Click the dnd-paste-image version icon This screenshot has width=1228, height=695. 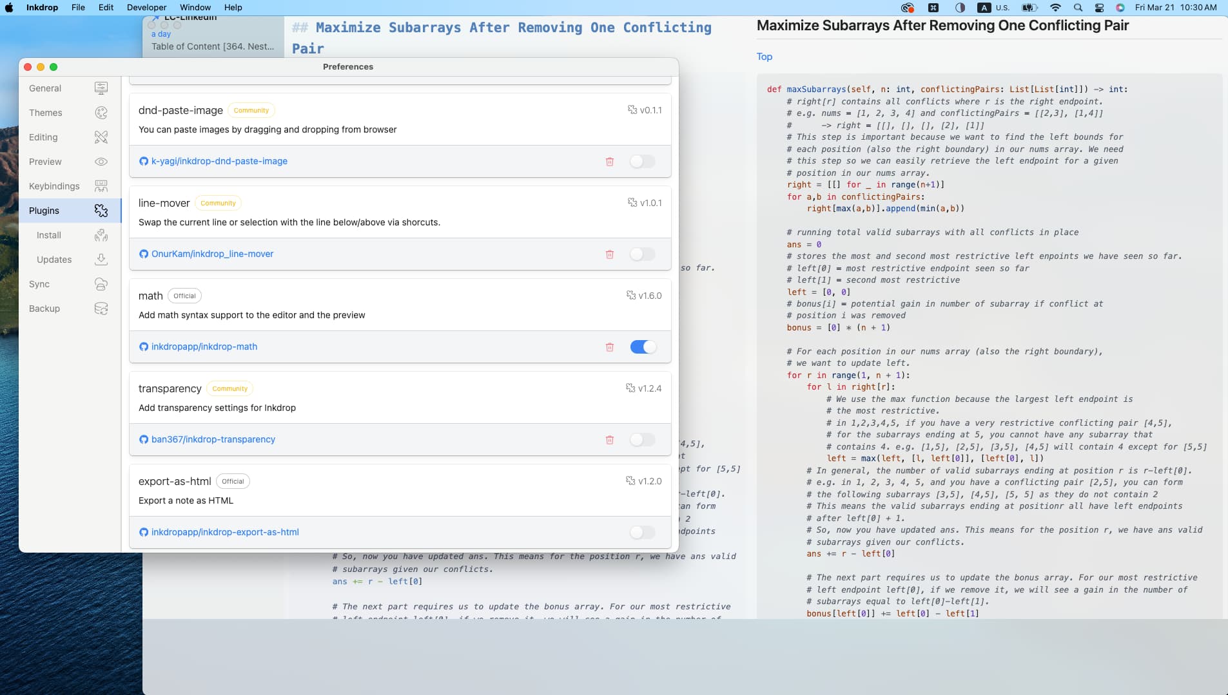pos(632,110)
